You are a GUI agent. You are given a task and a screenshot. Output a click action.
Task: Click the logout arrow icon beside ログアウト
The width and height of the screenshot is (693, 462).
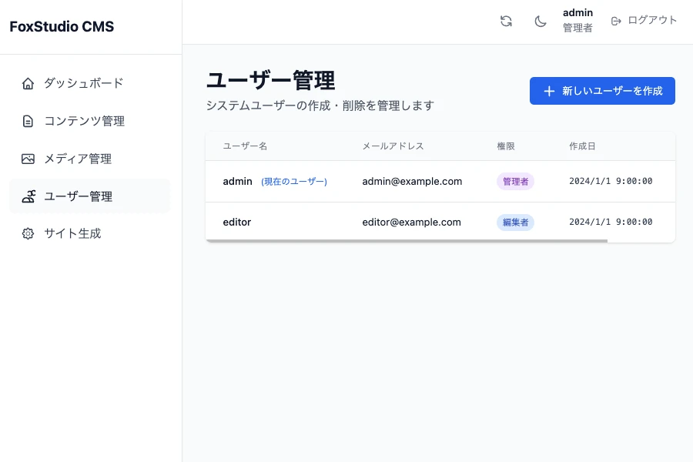coord(615,21)
